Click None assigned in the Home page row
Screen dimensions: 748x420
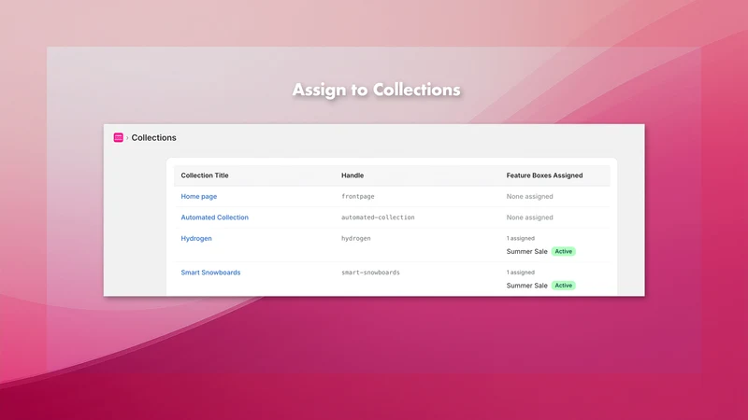pyautogui.click(x=529, y=196)
